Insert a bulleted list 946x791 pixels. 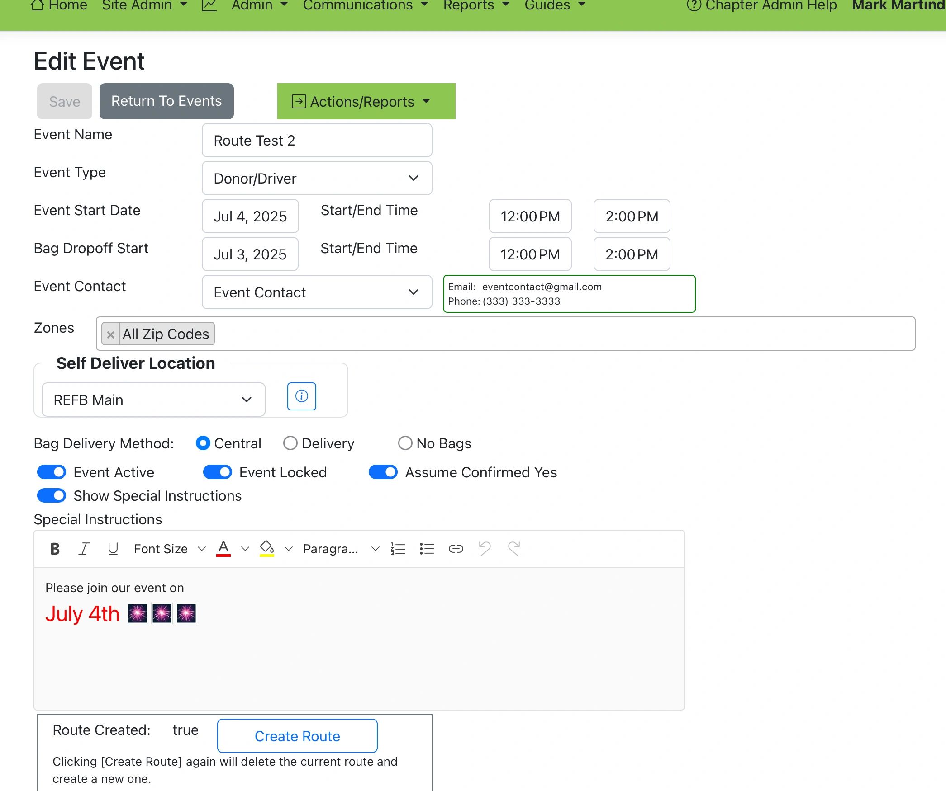pos(427,549)
